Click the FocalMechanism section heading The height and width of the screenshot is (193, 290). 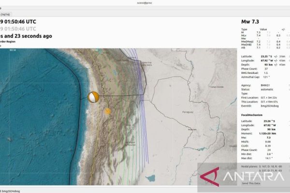[x=252, y=115]
